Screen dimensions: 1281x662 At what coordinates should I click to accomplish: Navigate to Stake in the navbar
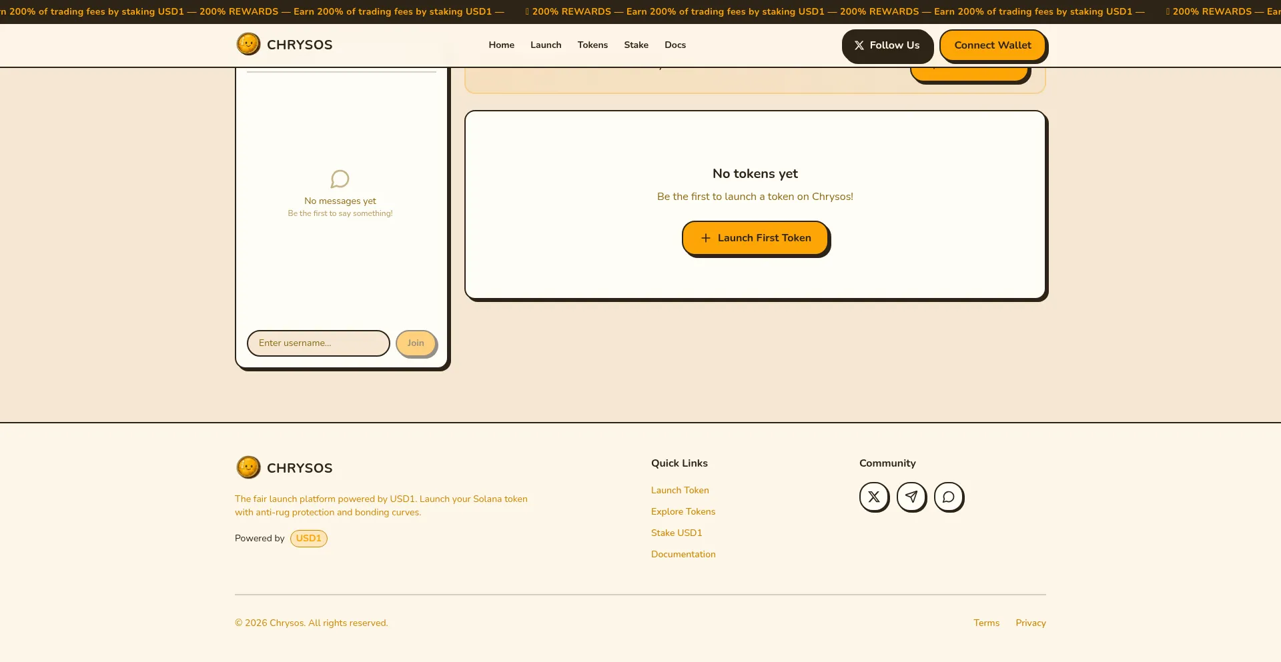[x=636, y=45]
